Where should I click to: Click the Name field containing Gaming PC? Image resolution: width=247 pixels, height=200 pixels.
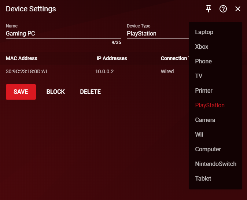coord(63,34)
